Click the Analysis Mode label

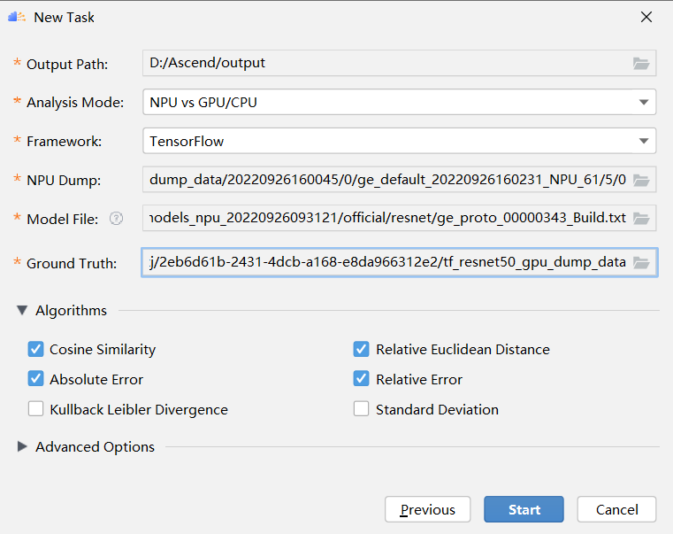coord(75,103)
